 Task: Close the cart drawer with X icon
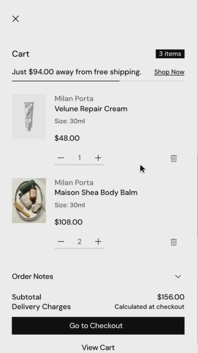coord(16,19)
